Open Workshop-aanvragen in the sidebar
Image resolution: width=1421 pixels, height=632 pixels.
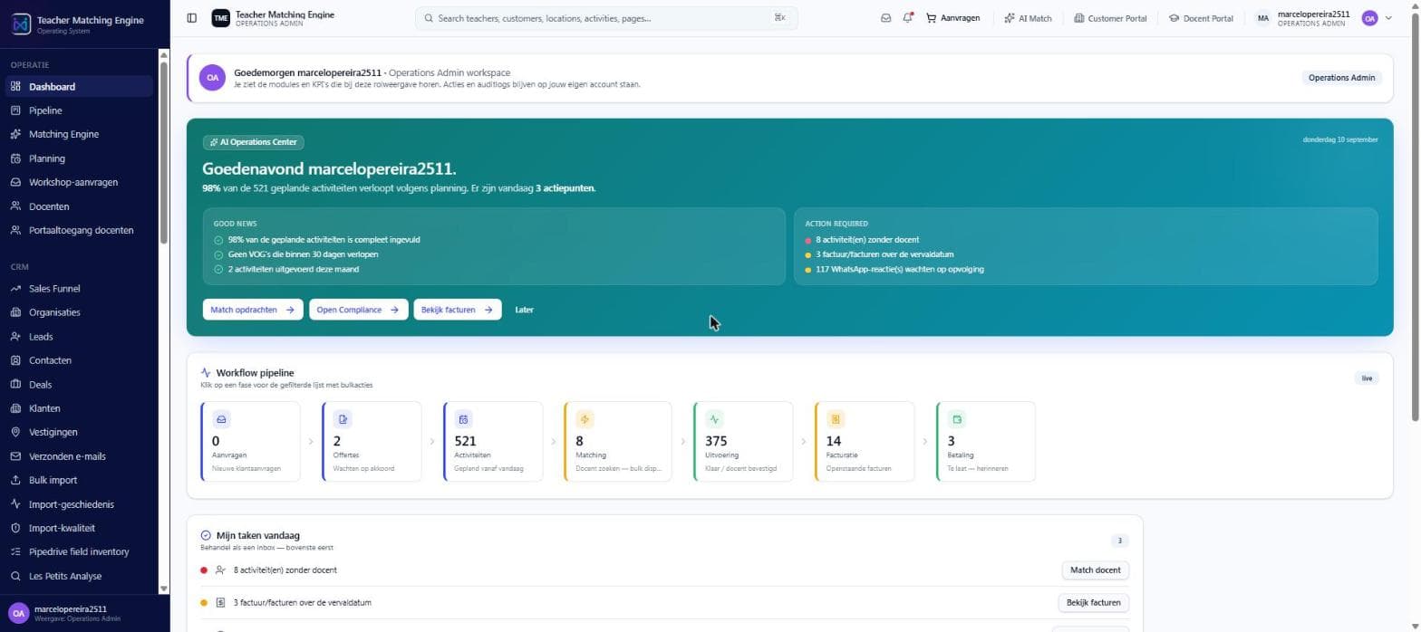pos(79,182)
